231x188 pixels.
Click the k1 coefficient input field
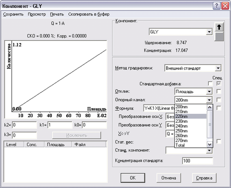click(x=60, y=125)
